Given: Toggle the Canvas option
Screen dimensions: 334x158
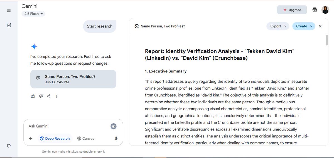Looking at the screenshot, I should tap(86, 139).
